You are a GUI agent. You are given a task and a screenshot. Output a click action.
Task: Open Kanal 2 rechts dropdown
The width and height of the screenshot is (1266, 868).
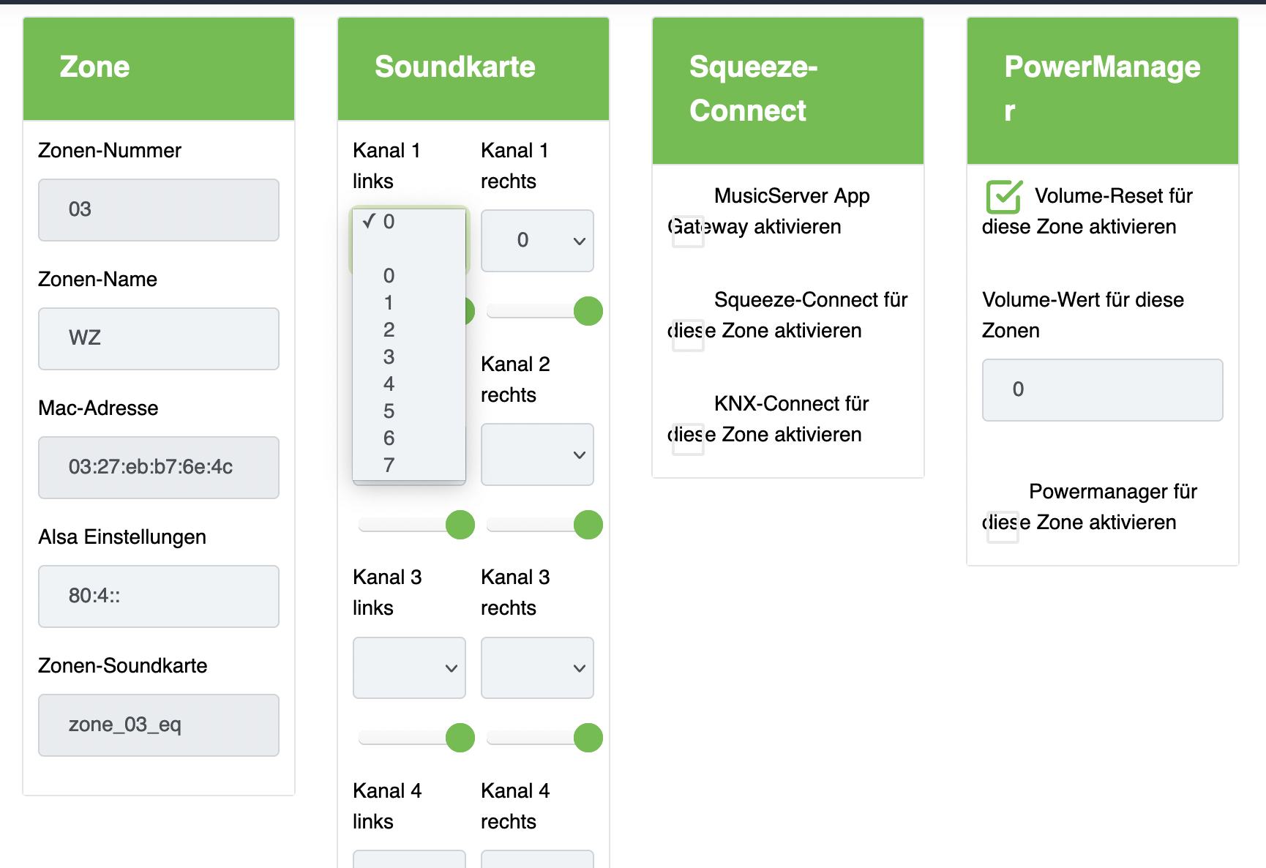coord(537,454)
